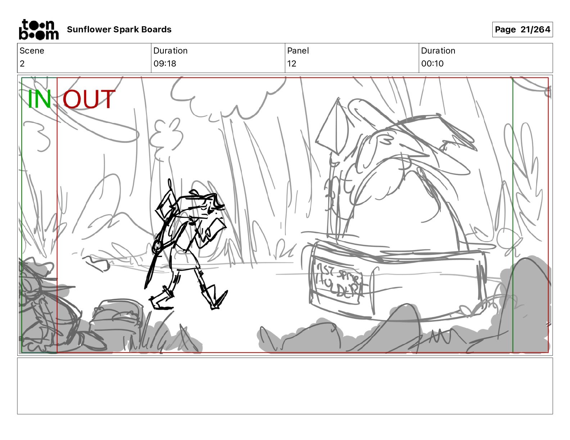Screen dimensions: 570x440
Task: Click the 'Scene' header label
Action: 32,51
